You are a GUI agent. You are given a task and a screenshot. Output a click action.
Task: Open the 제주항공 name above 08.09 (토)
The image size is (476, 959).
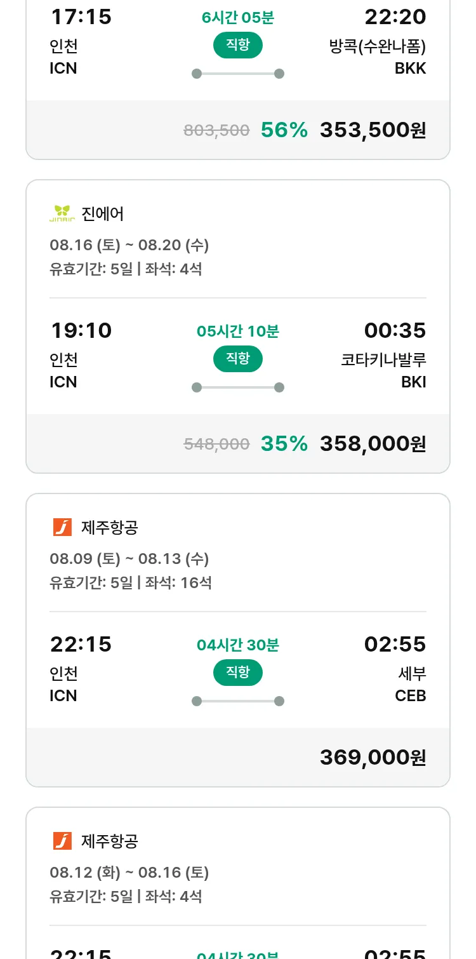(110, 527)
